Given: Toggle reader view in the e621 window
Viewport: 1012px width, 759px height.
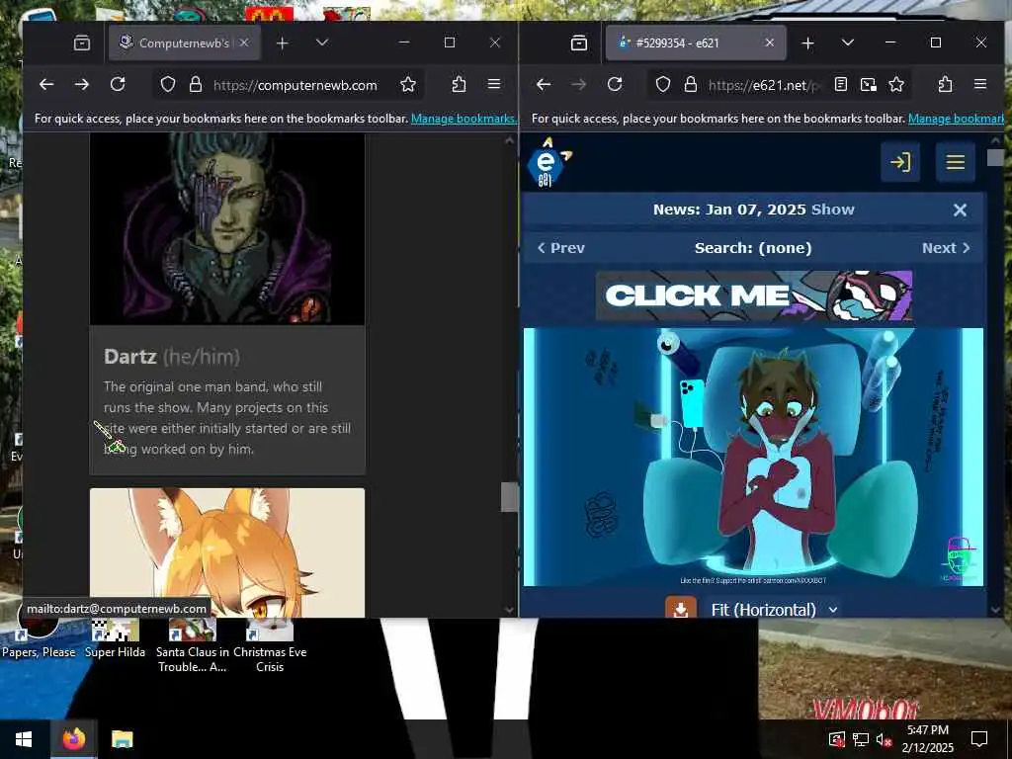Looking at the screenshot, I should (x=840, y=85).
